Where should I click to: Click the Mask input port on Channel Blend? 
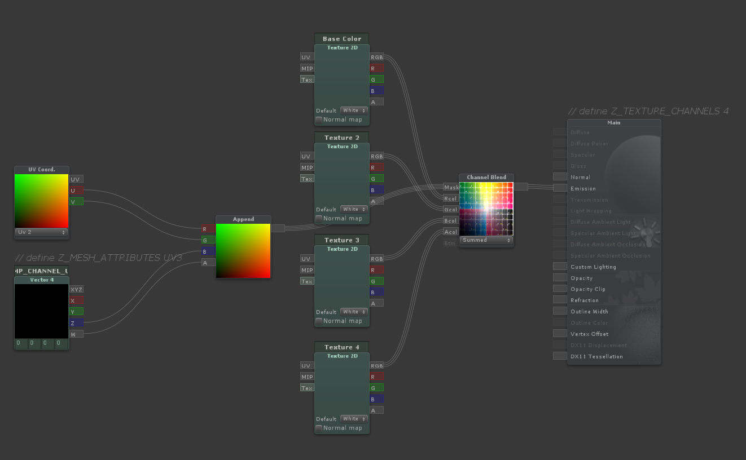pos(451,187)
